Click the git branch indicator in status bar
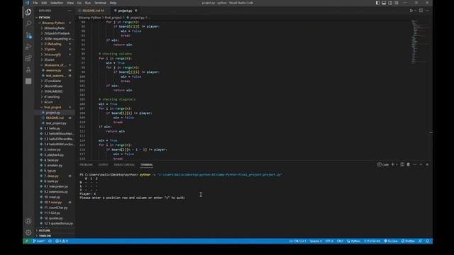The width and height of the screenshot is (454, 255). pyautogui.click(x=38, y=241)
